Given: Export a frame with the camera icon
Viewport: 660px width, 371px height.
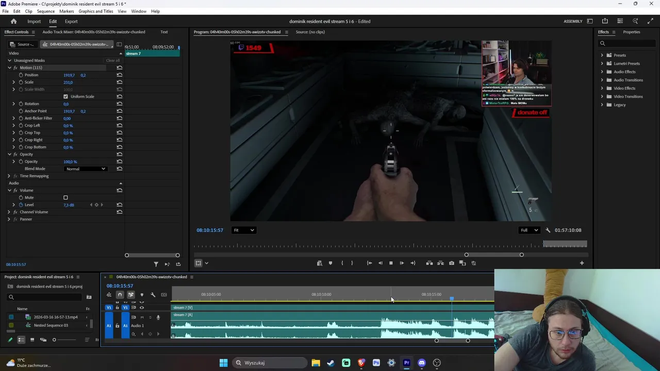Looking at the screenshot, I should tap(452, 263).
